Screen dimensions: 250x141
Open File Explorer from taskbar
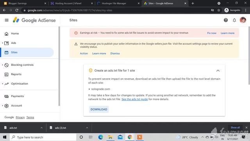[110, 137]
